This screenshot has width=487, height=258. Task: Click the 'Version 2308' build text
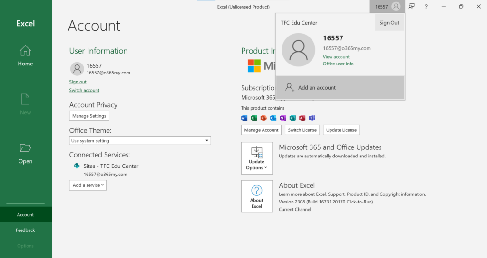(326, 202)
